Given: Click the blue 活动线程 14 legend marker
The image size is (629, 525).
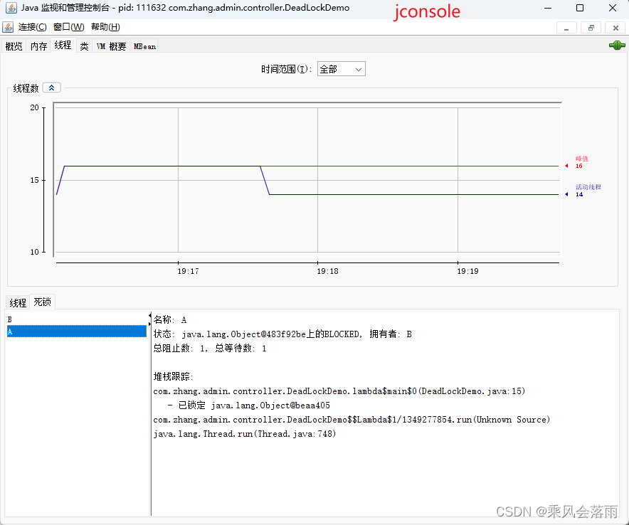Looking at the screenshot, I should [x=583, y=191].
